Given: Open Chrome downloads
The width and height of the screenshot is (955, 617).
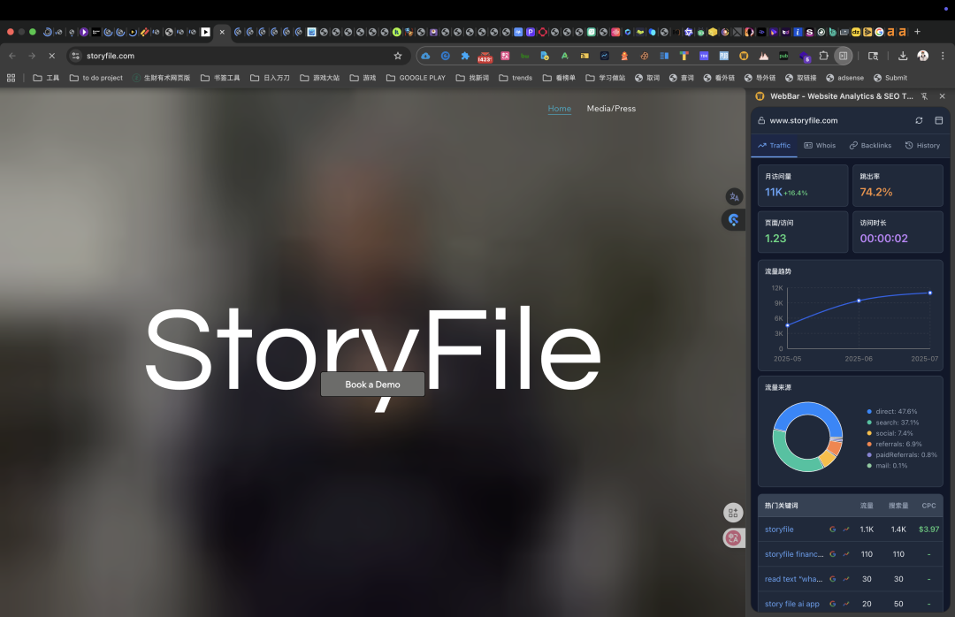Looking at the screenshot, I should click(903, 56).
